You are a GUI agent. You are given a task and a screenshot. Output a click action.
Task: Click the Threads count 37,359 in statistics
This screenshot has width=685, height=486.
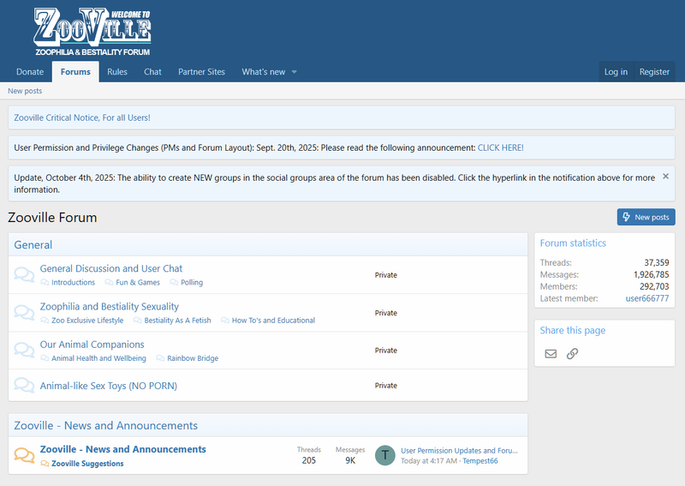tap(657, 262)
